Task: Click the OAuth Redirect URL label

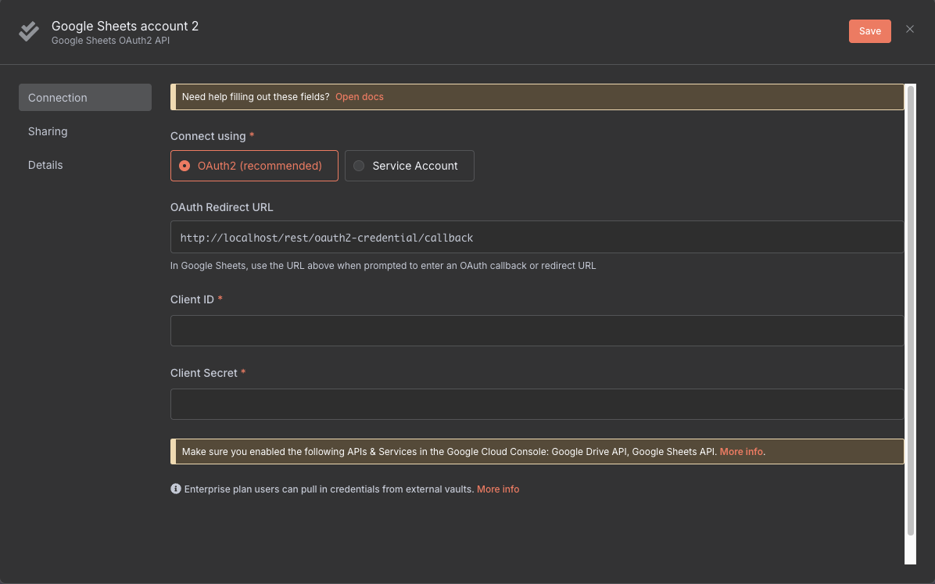Action: tap(222, 207)
